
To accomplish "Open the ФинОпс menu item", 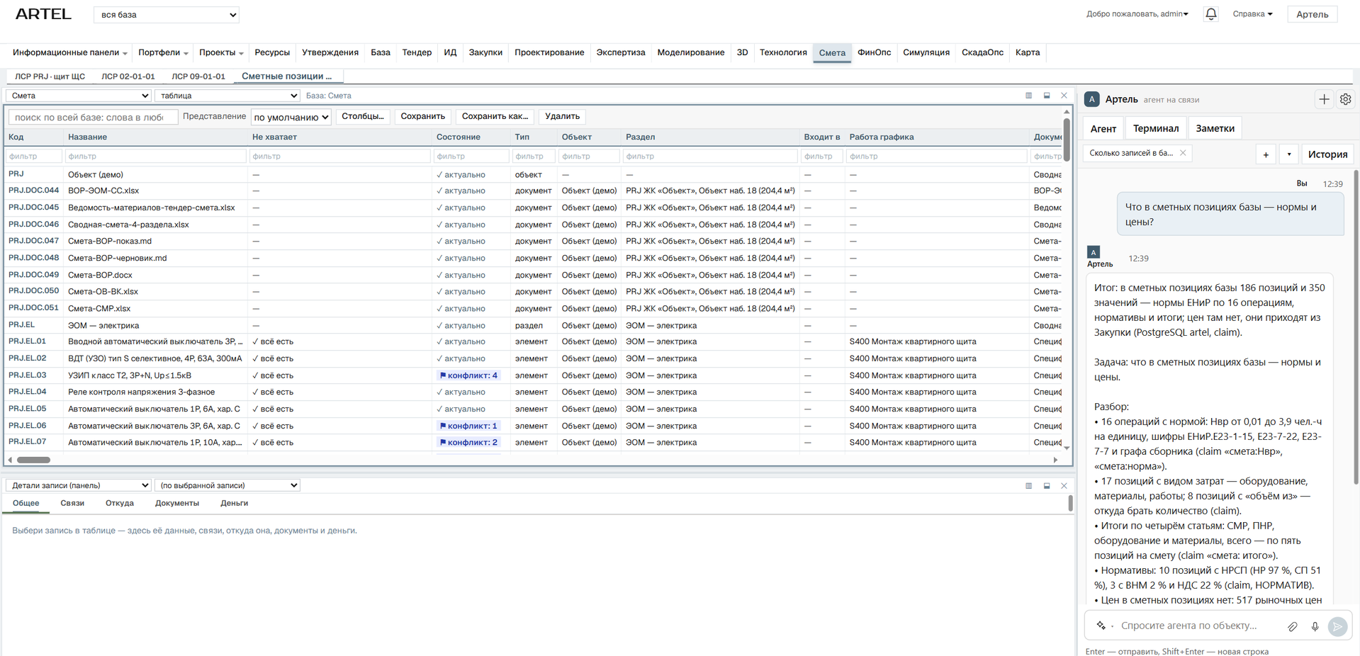I will tap(874, 52).
